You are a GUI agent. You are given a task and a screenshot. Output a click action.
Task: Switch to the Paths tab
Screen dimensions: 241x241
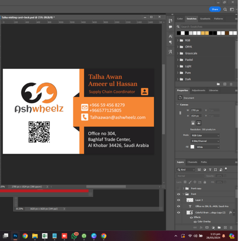pos(204,162)
